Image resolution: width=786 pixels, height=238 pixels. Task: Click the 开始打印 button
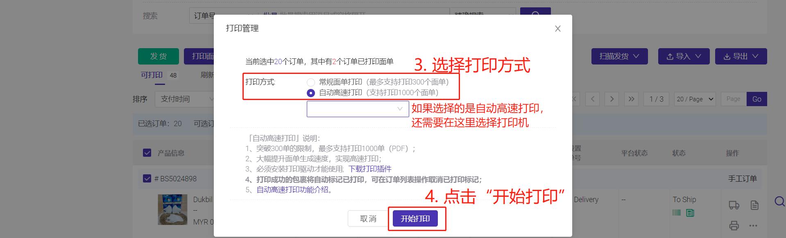[415, 218]
